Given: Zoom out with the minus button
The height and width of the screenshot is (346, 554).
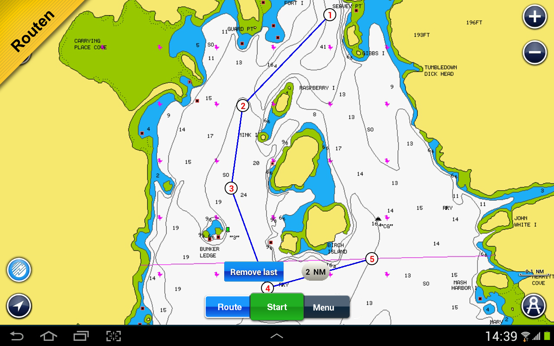Looking at the screenshot, I should click(x=535, y=53).
